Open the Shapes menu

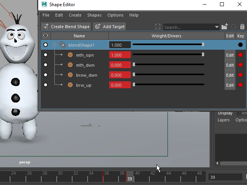tap(94, 15)
